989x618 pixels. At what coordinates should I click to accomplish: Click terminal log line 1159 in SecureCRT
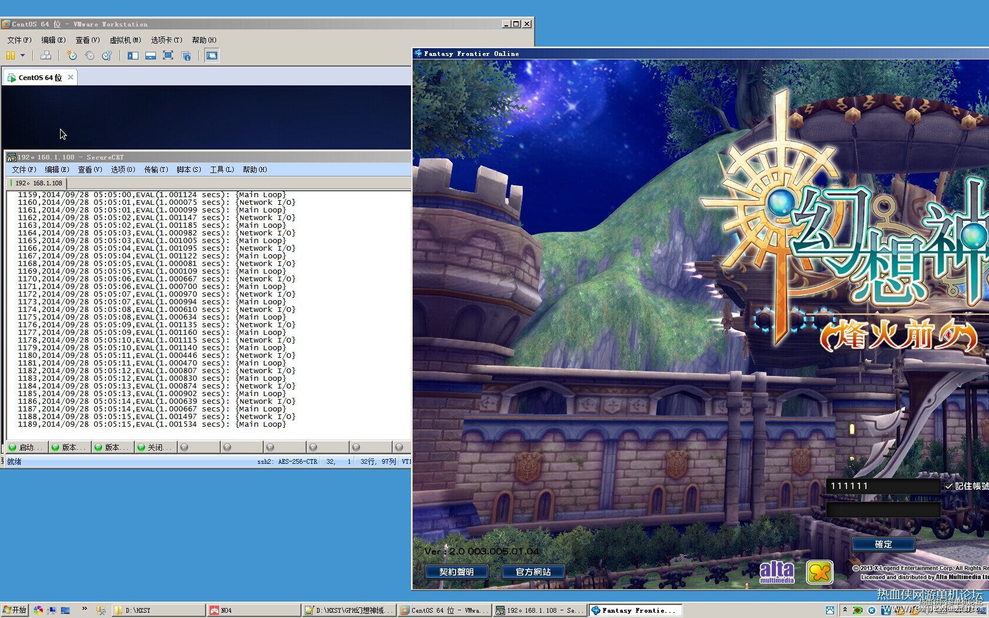(x=151, y=195)
